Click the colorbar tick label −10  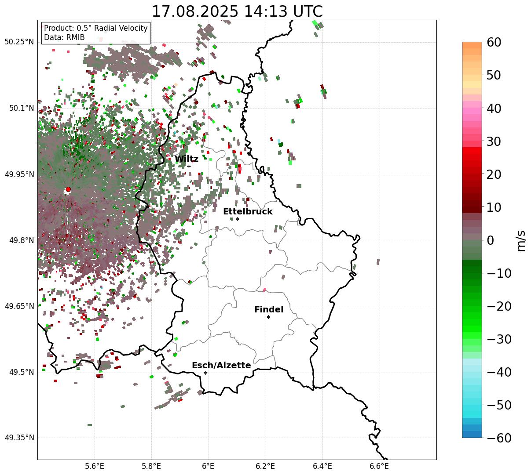click(x=499, y=273)
